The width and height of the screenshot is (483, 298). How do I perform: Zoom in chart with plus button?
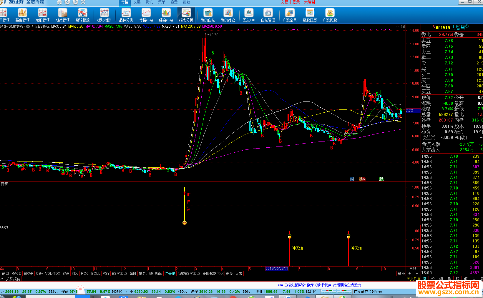point(409,274)
